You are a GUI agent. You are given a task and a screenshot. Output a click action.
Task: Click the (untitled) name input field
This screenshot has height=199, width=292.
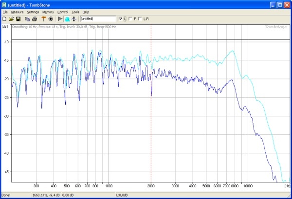pyautogui.click(x=98, y=19)
